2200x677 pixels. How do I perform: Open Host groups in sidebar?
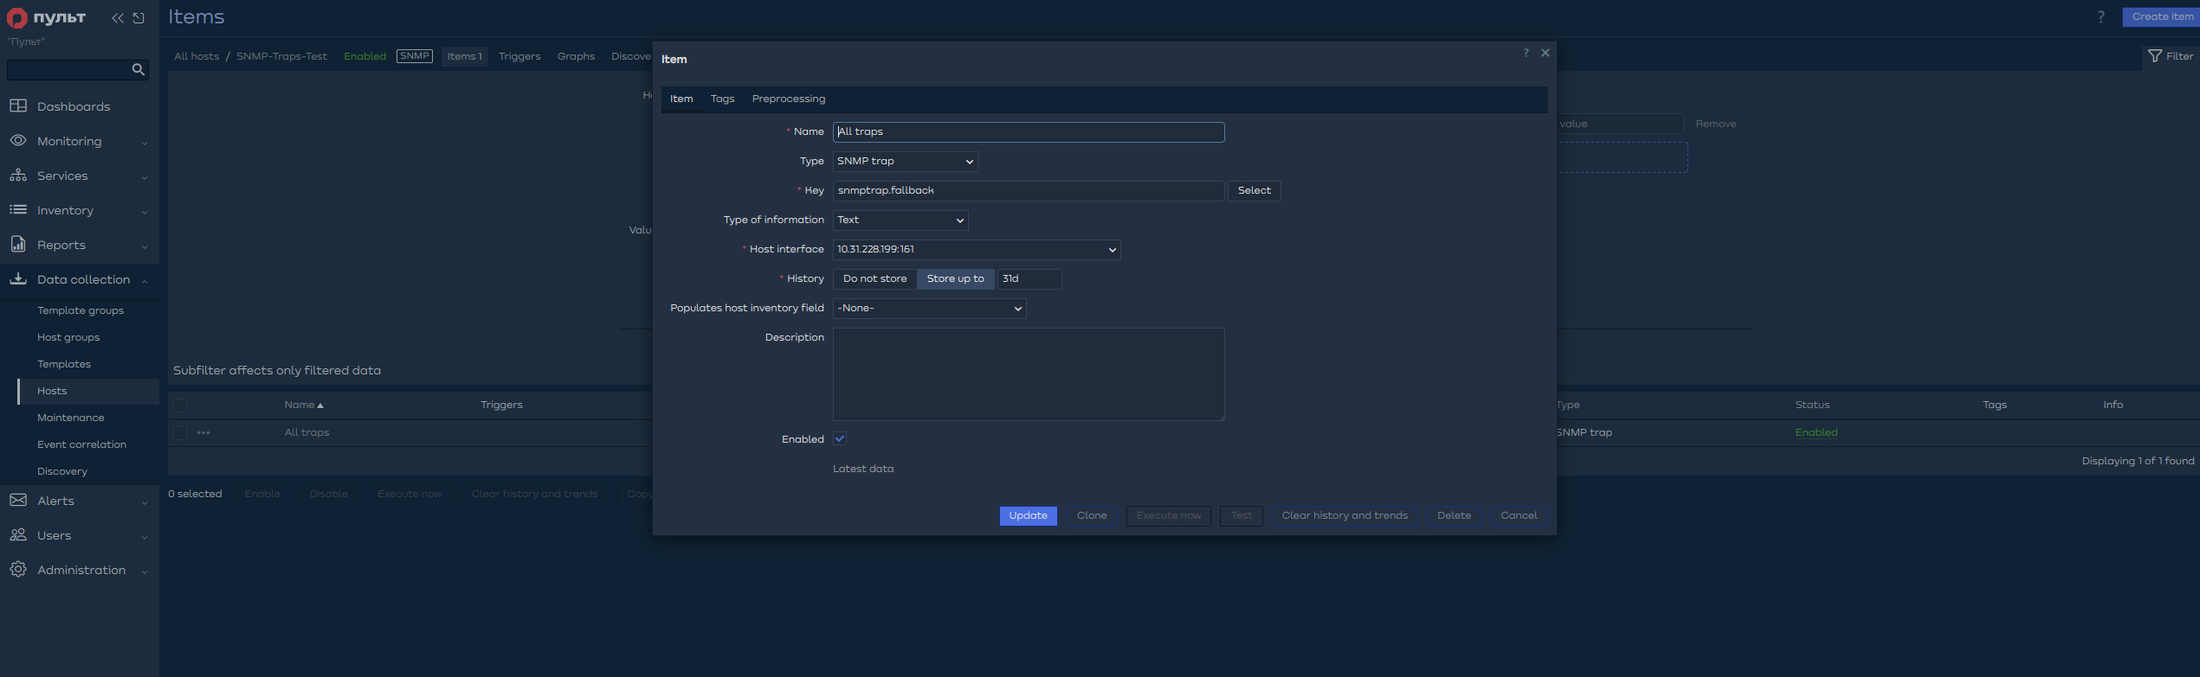[x=68, y=337]
